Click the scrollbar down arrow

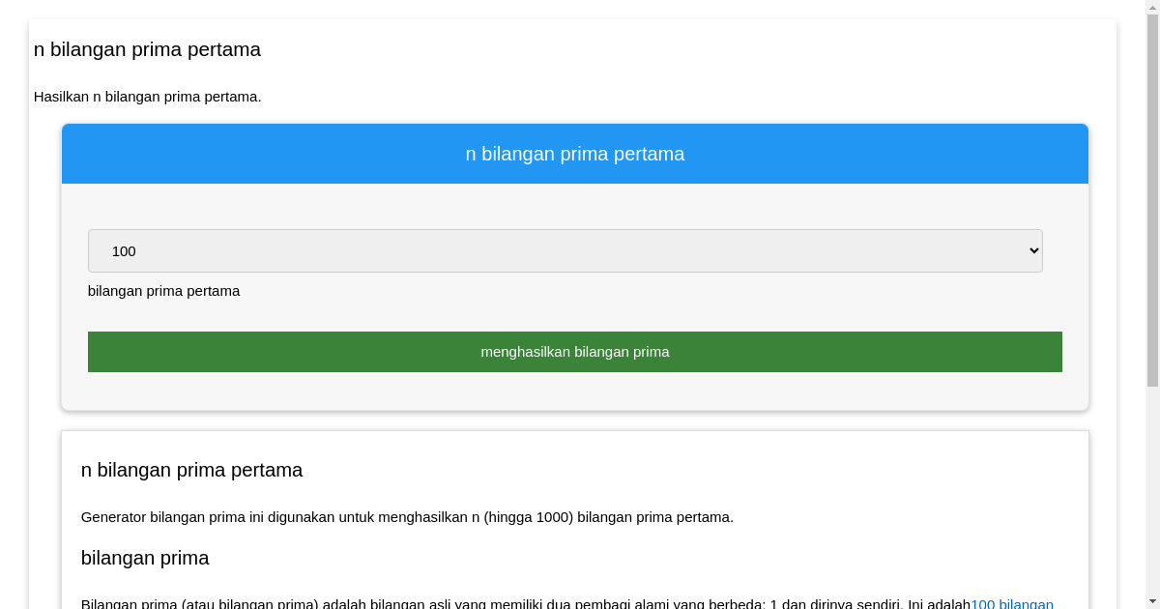pos(1151,601)
